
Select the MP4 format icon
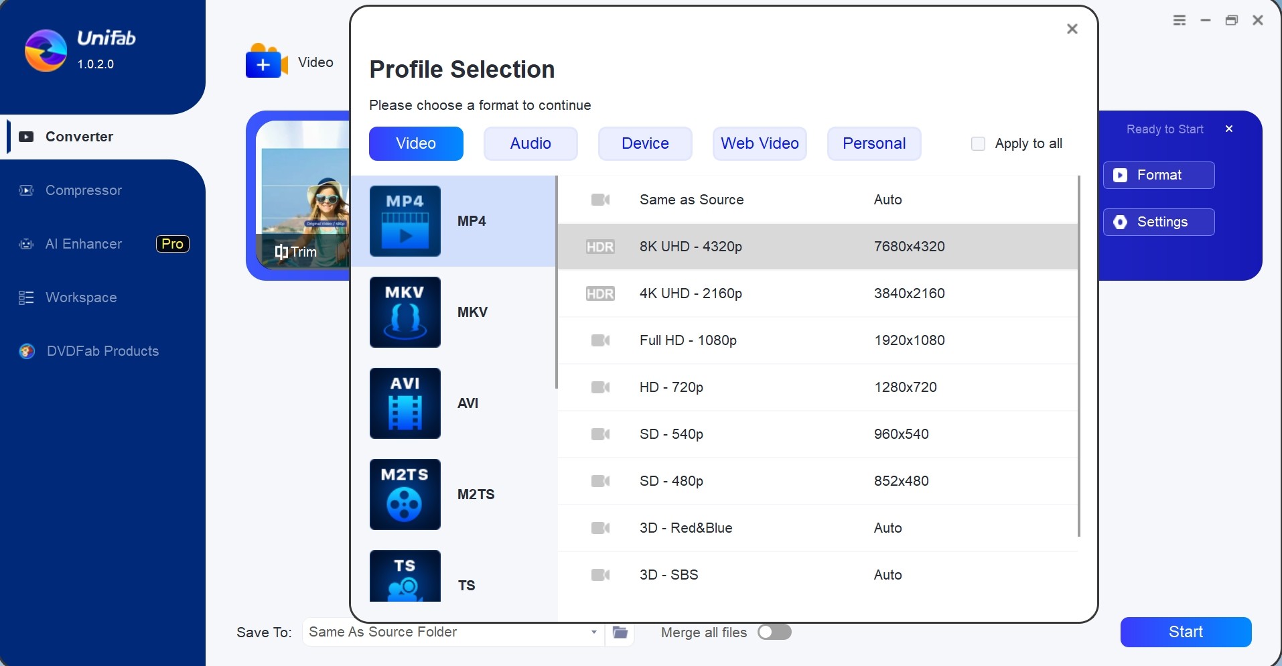pos(405,221)
